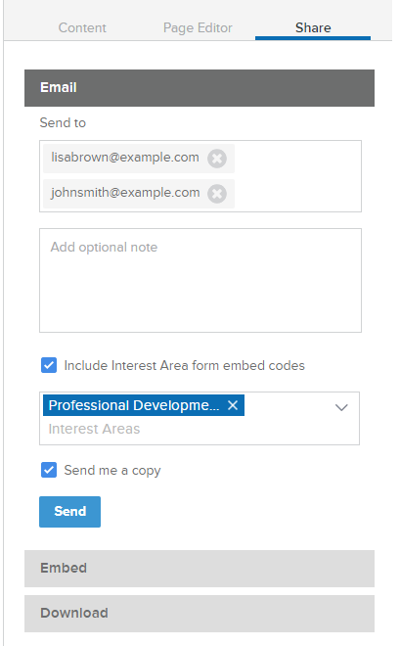Viewport: 400px width, 646px height.
Task: Click the lisabrown@example.com address chip
Action: (125, 158)
